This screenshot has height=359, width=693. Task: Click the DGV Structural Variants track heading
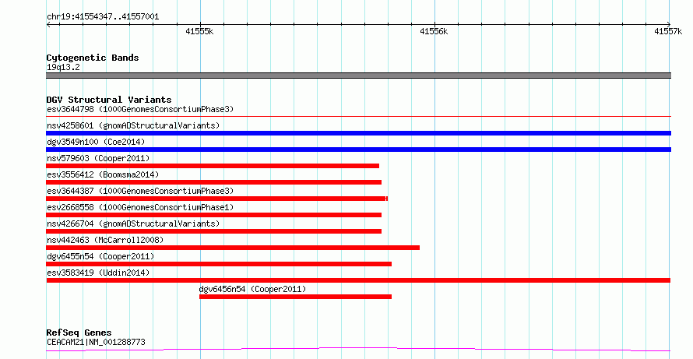pyautogui.click(x=109, y=100)
